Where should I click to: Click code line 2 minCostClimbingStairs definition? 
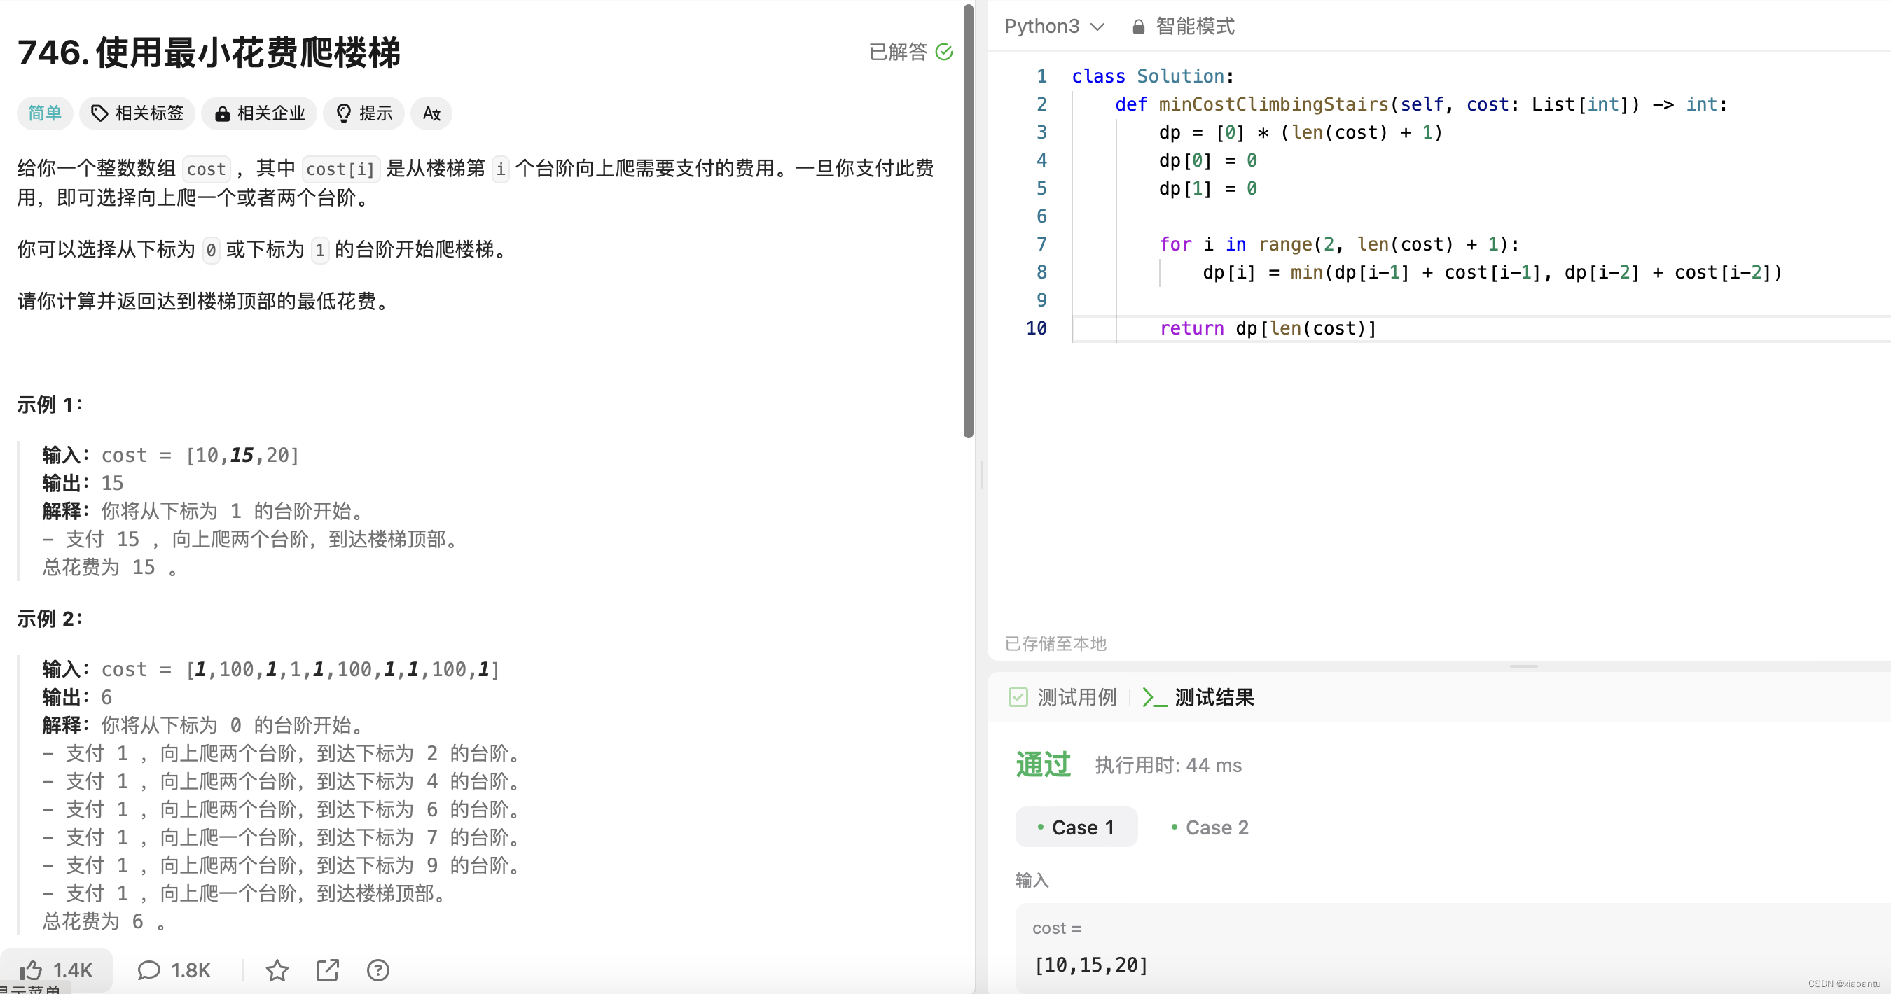coord(1421,105)
